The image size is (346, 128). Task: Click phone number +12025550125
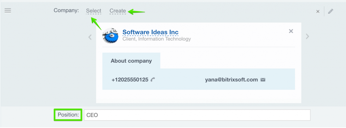pos(130,79)
